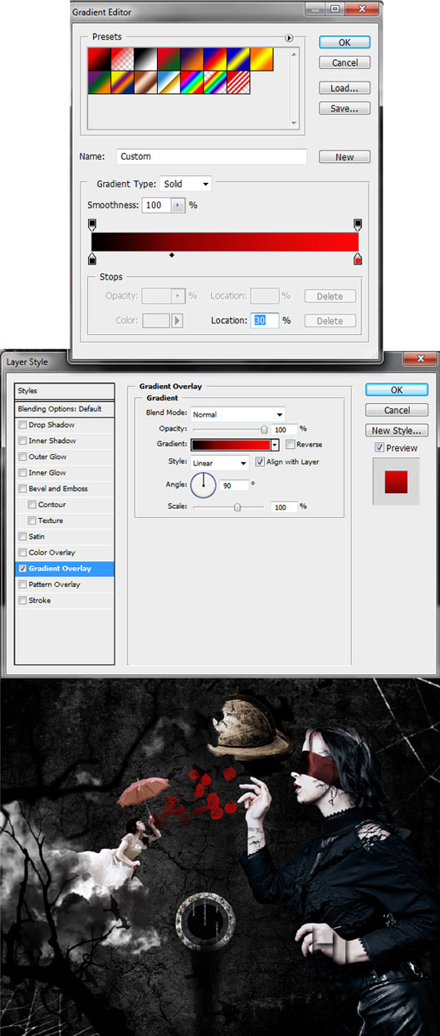Screen dimensions: 440x1036
Task: Select the Violet, Orange gradient preset
Action: (192, 58)
